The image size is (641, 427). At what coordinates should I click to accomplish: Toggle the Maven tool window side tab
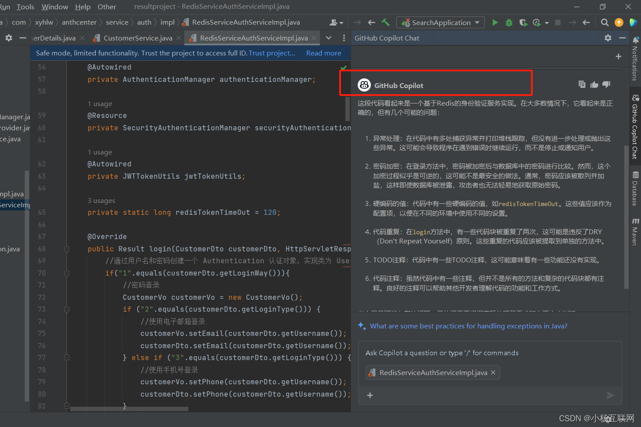coord(635,232)
